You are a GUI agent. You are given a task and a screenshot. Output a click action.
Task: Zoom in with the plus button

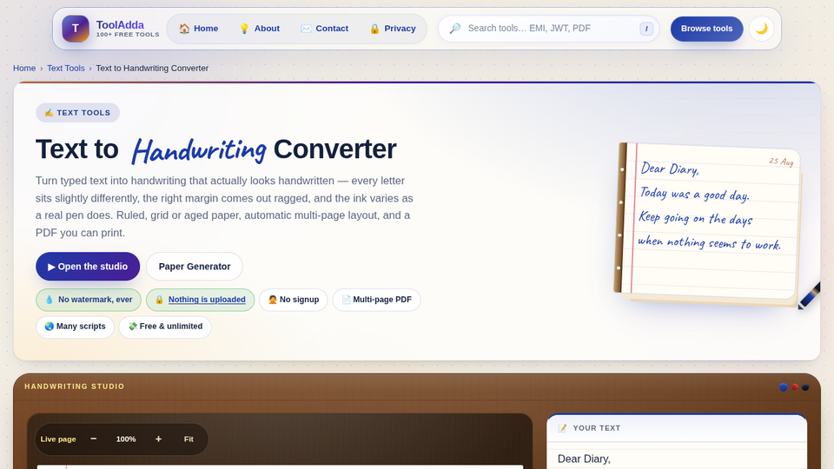pos(158,439)
